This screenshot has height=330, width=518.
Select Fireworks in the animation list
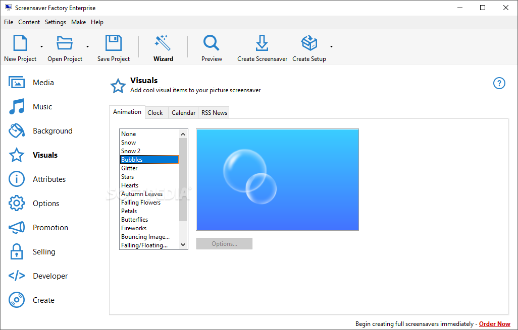click(x=149, y=228)
